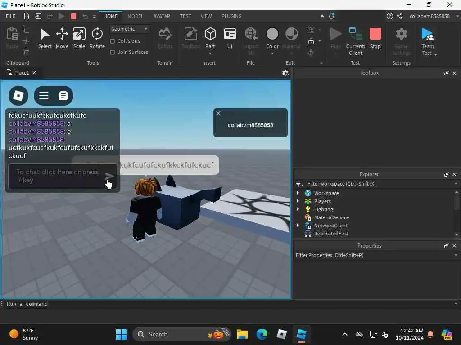Open File Explorer from taskbar
The width and height of the screenshot is (461, 345).
[x=242, y=334]
